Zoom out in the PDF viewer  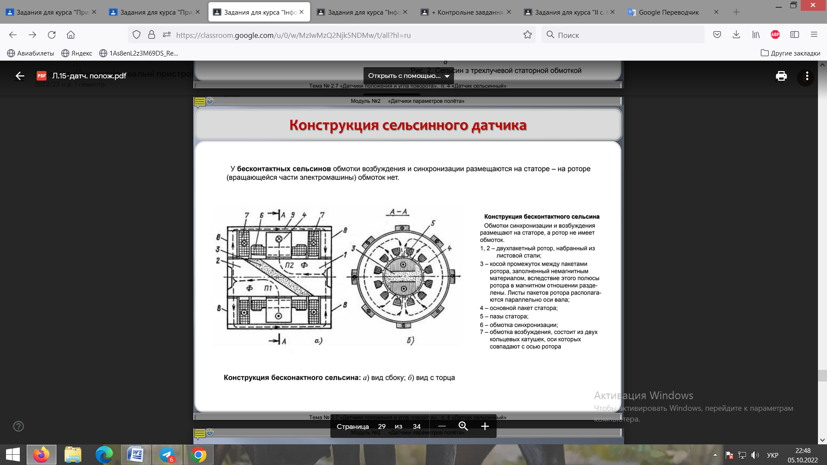pyautogui.click(x=441, y=426)
